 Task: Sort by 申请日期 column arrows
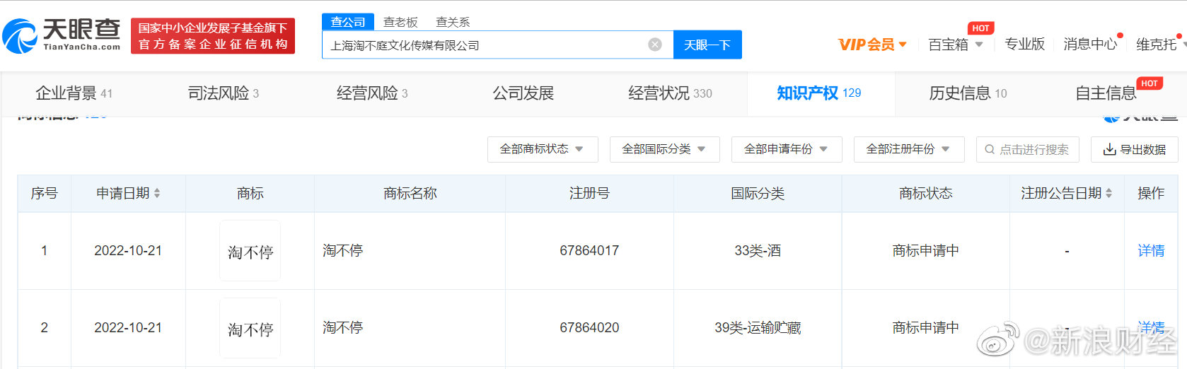(157, 193)
